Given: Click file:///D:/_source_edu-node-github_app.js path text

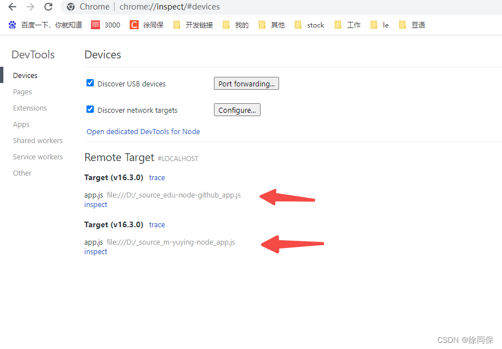Looking at the screenshot, I should [x=174, y=195].
